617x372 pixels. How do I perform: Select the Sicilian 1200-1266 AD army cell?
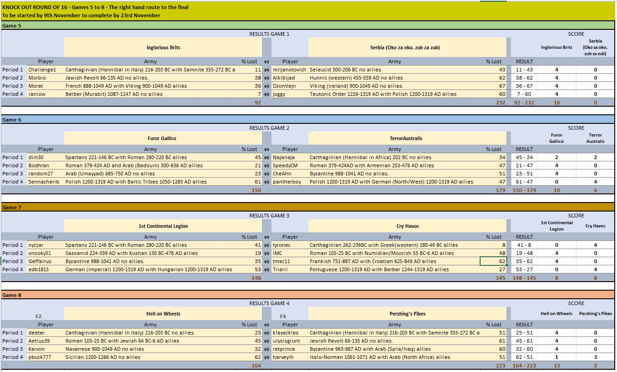tap(150, 357)
